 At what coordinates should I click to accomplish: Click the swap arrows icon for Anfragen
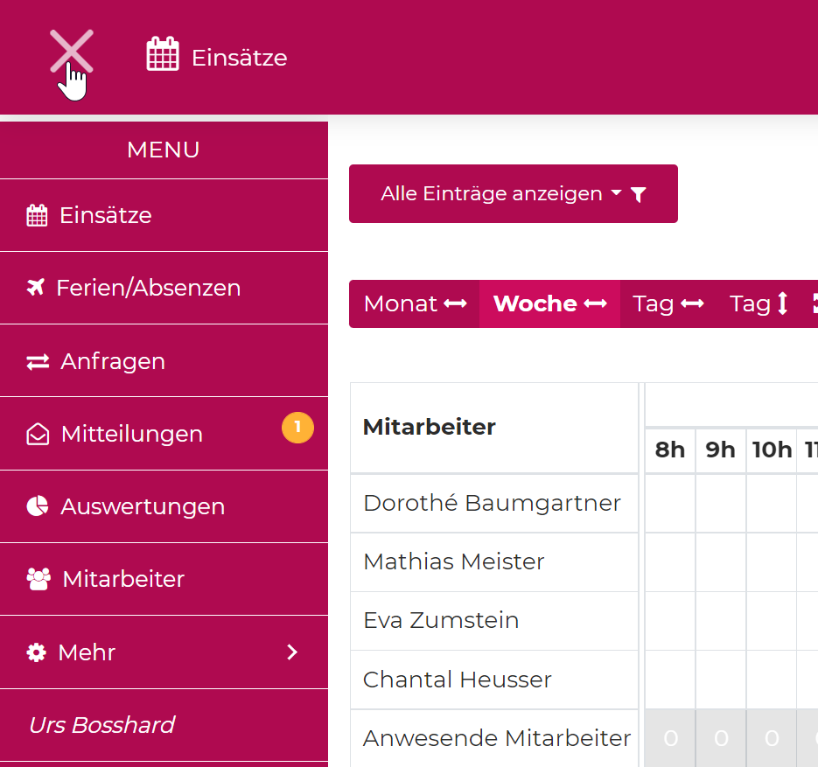[38, 362]
